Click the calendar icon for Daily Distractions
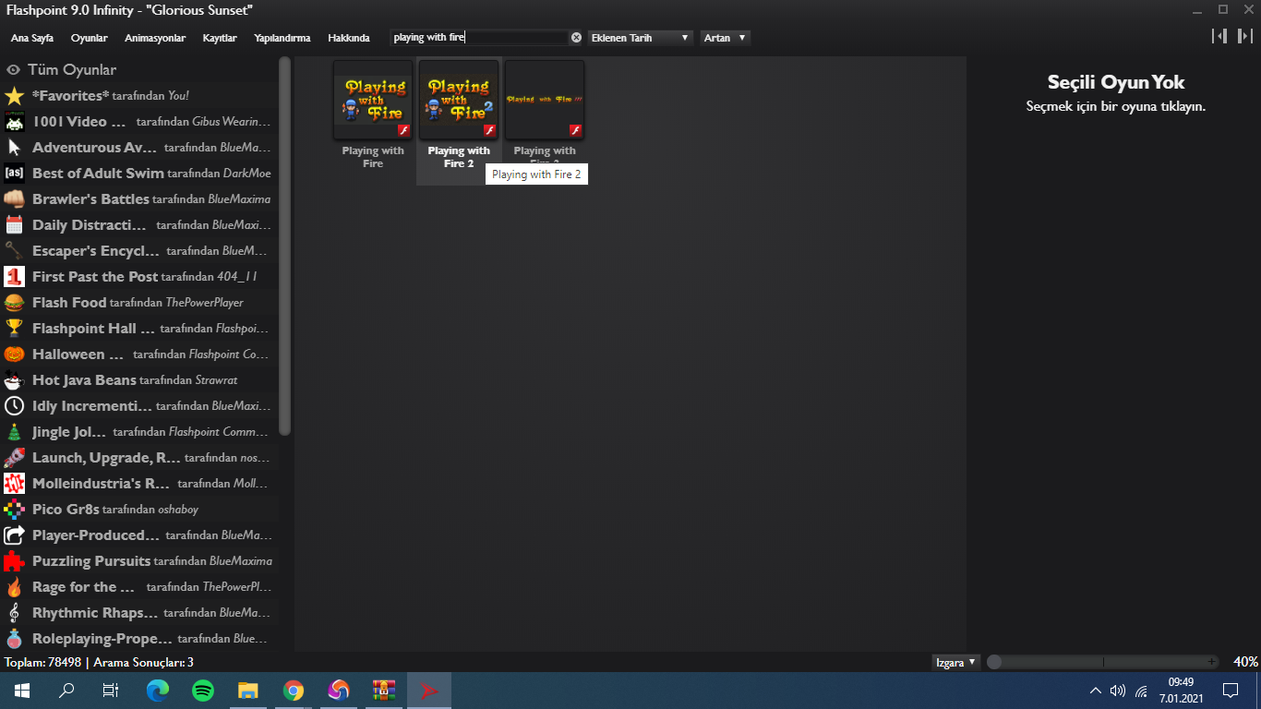 coord(14,225)
